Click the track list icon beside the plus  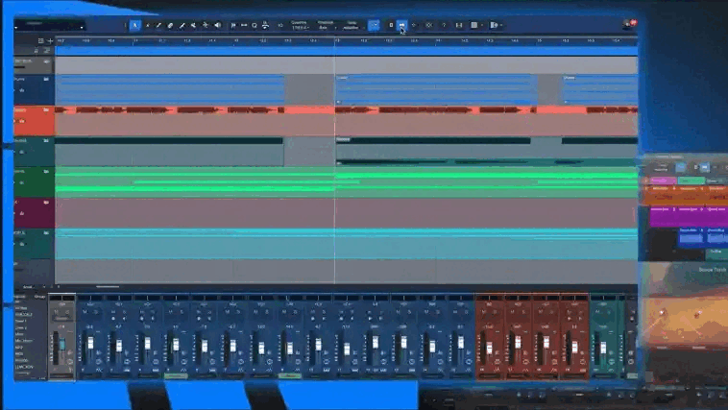[x=40, y=41]
